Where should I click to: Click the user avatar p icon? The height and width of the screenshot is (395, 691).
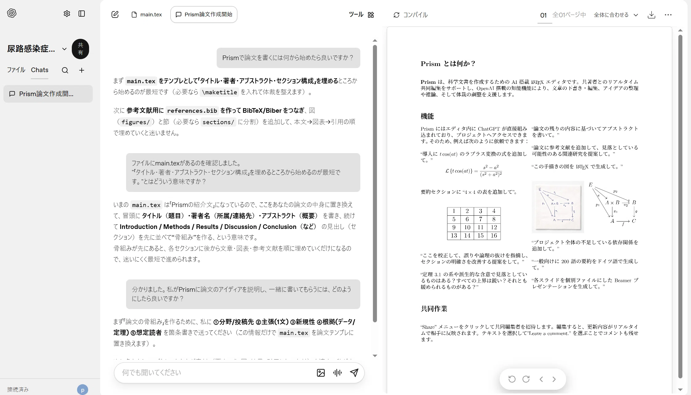[83, 390]
